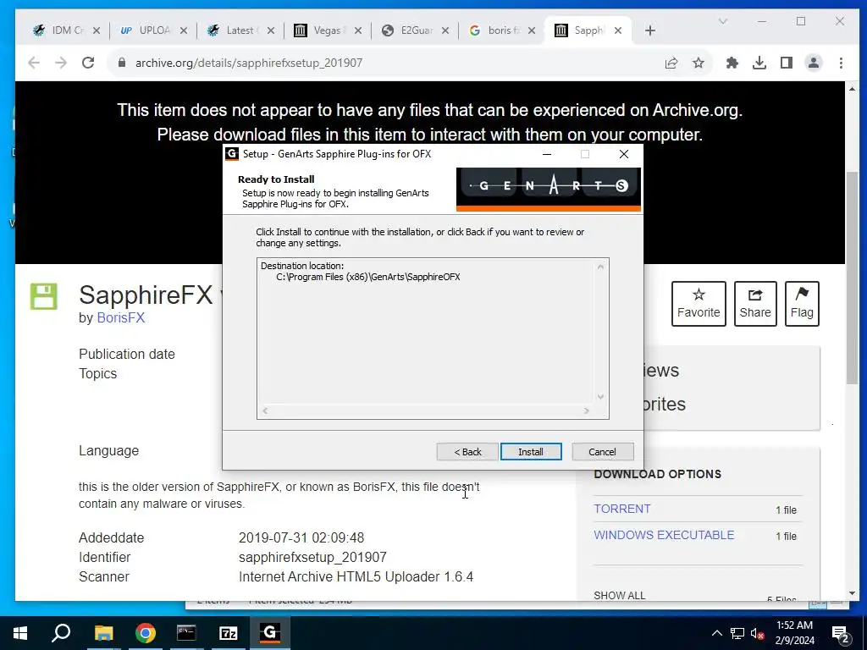Go back in Chrome history

(x=34, y=63)
